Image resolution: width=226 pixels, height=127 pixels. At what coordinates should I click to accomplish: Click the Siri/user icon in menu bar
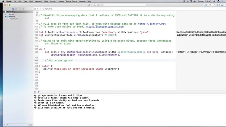point(219,1)
